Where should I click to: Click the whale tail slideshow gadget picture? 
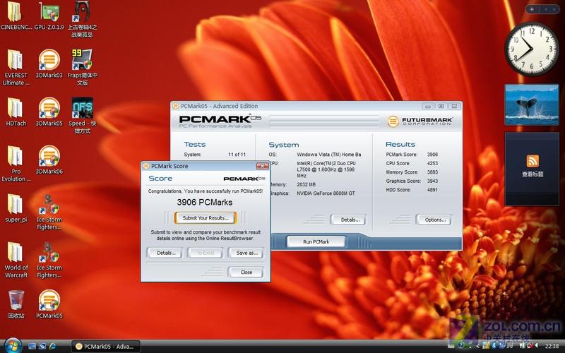tap(532, 104)
